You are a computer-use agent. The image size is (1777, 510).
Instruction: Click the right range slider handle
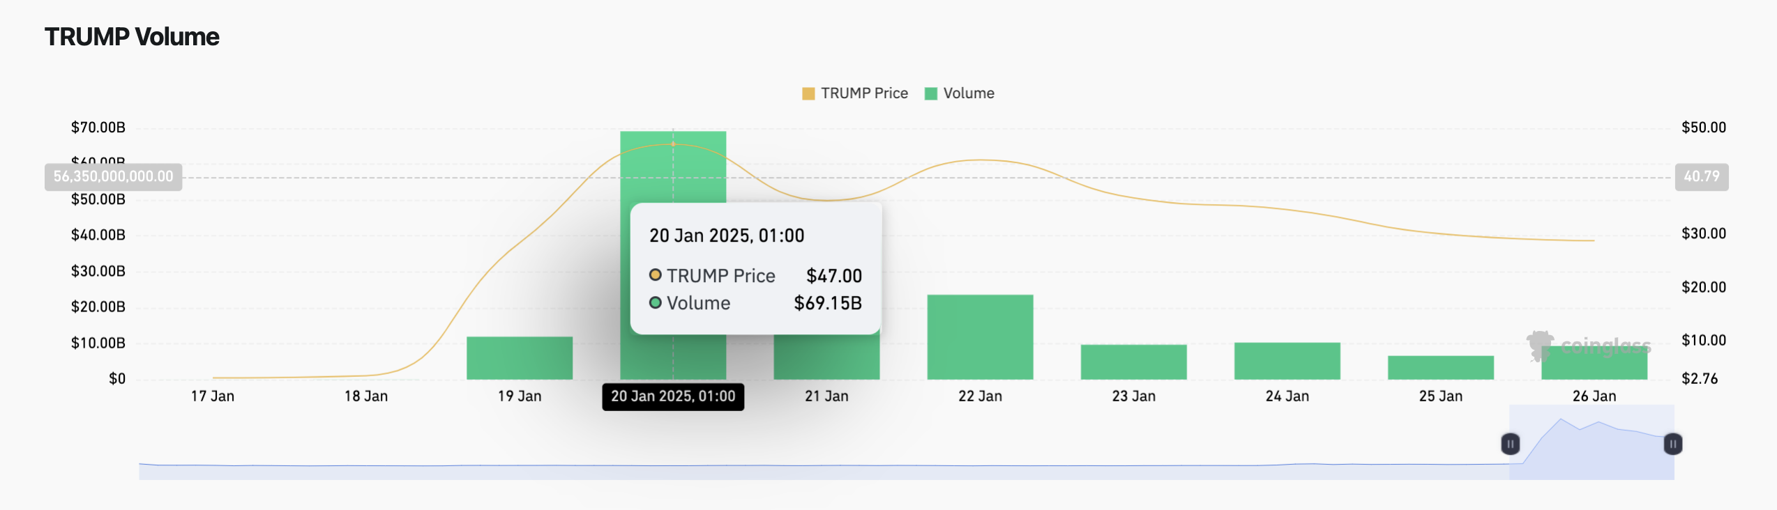(1672, 444)
